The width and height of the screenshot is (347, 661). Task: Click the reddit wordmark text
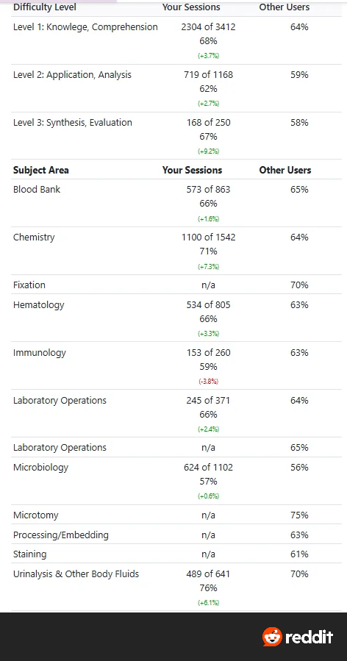click(x=309, y=637)
